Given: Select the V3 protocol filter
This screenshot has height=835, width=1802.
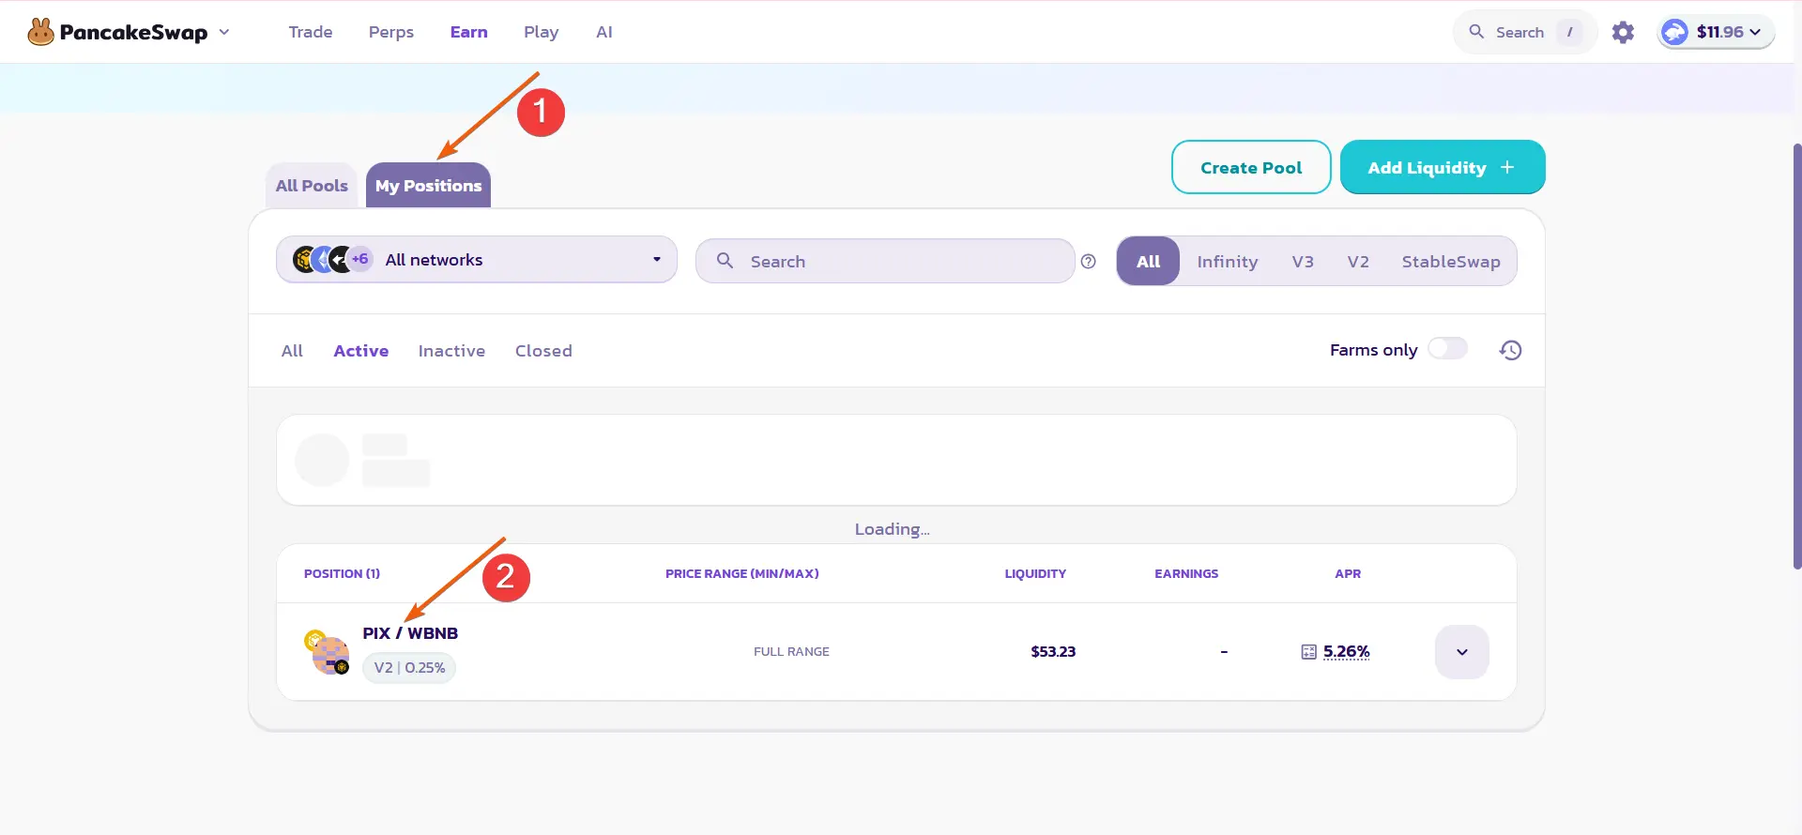Looking at the screenshot, I should point(1303,262).
